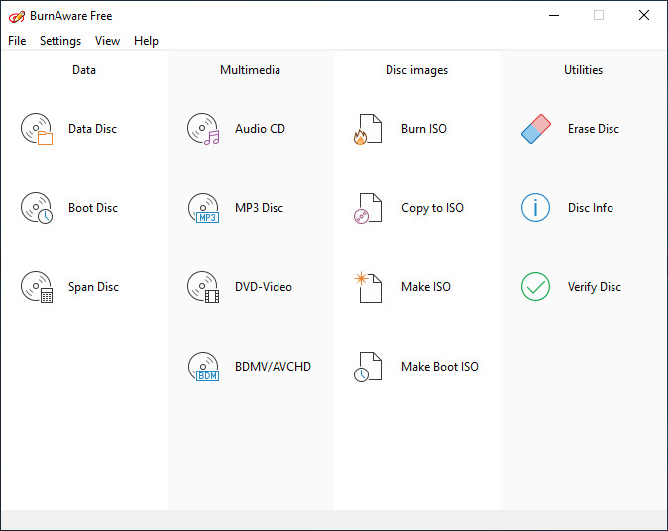Choose the Make Boot ISO label

[440, 367]
